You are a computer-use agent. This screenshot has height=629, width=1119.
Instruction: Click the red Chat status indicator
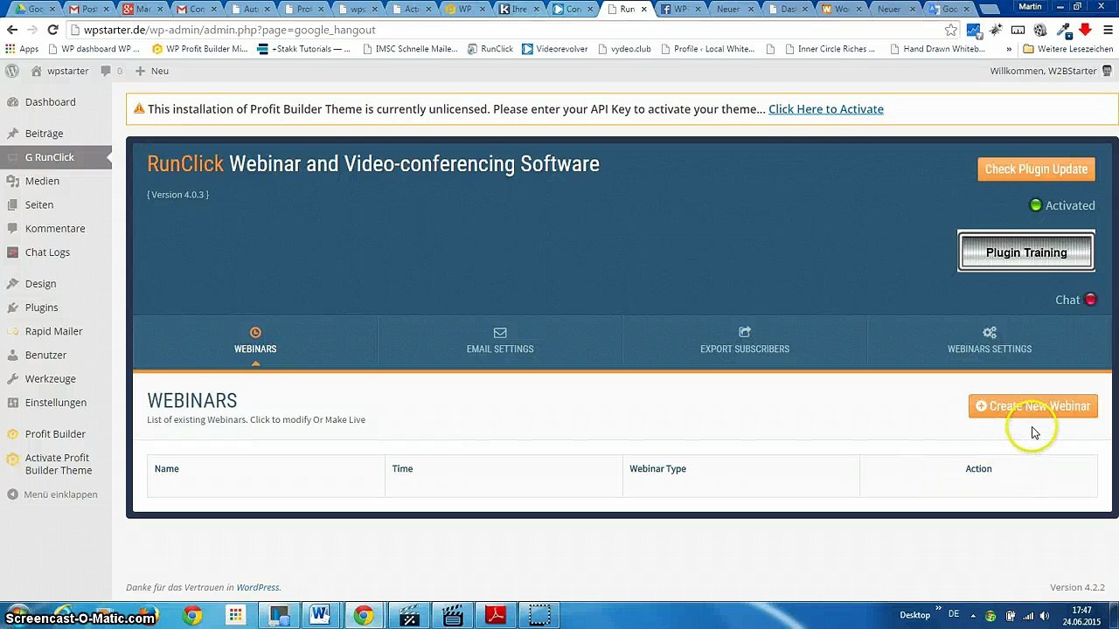[x=1090, y=300]
